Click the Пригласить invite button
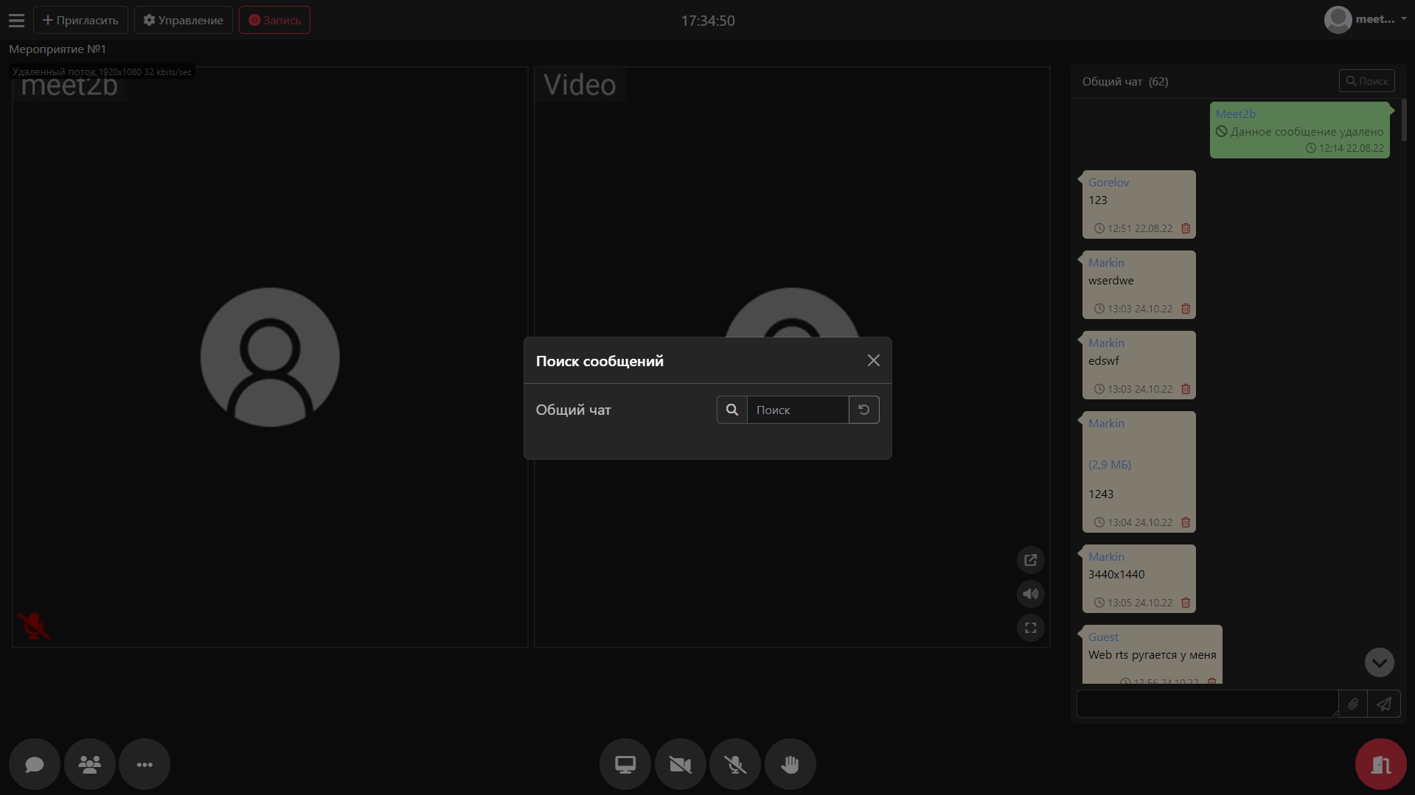Screen dimensions: 1415x795 (x=80, y=21)
